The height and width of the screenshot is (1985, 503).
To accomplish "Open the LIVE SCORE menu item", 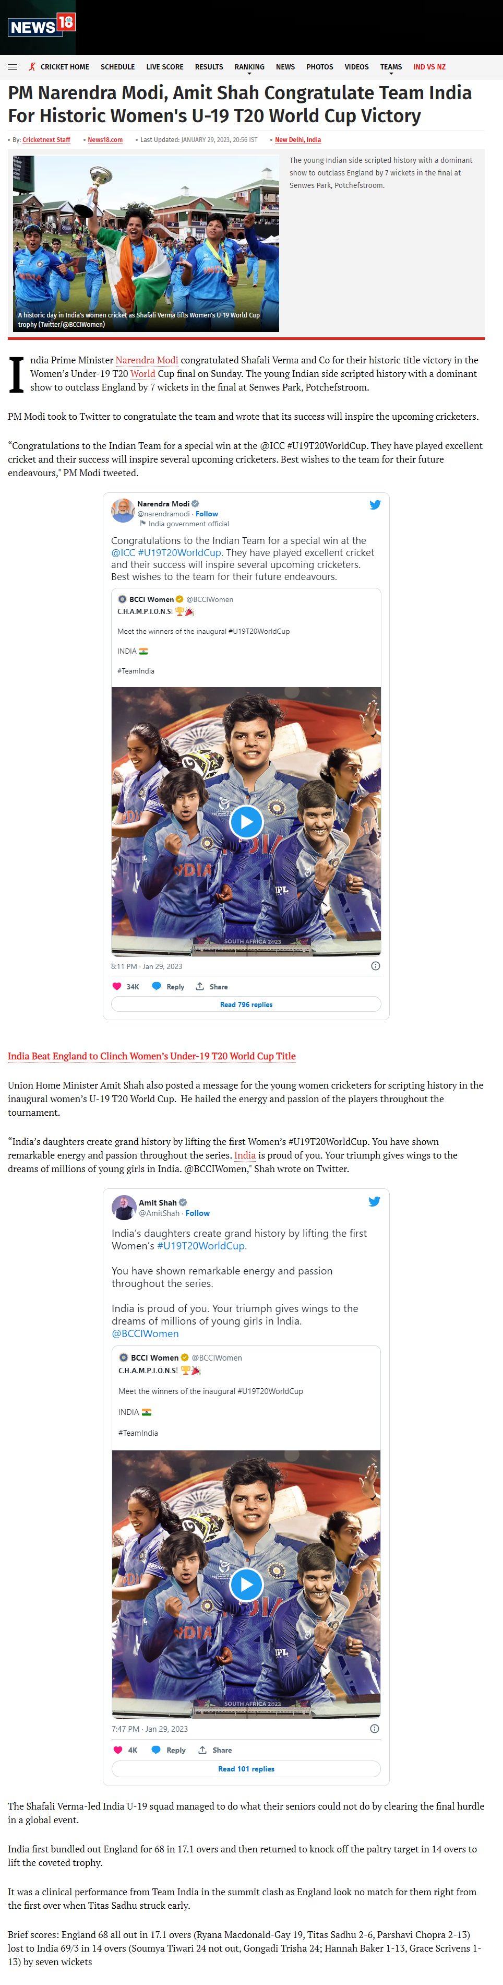I will coord(165,67).
